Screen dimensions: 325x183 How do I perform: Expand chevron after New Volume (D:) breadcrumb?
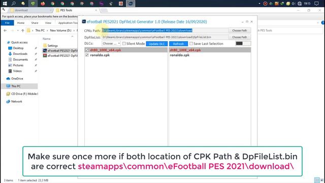click(74, 30)
